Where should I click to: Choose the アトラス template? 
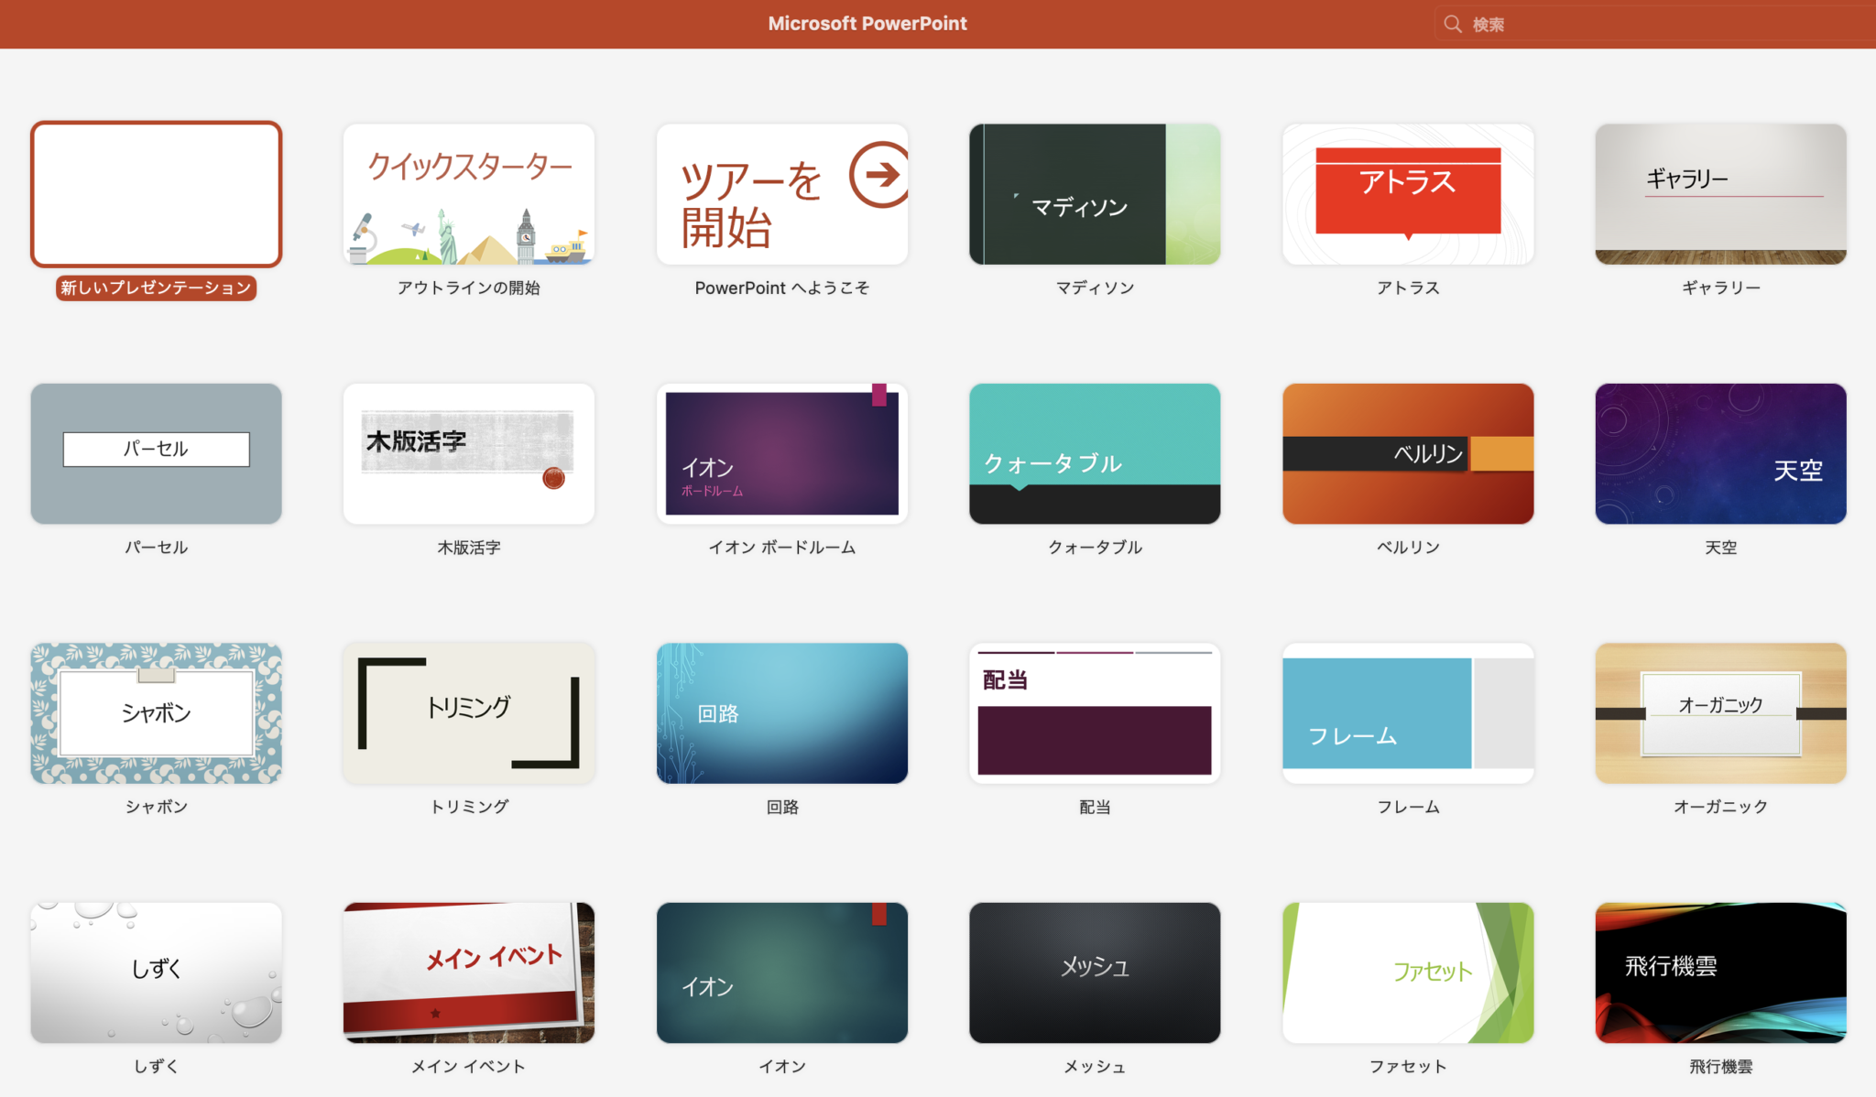pos(1407,194)
